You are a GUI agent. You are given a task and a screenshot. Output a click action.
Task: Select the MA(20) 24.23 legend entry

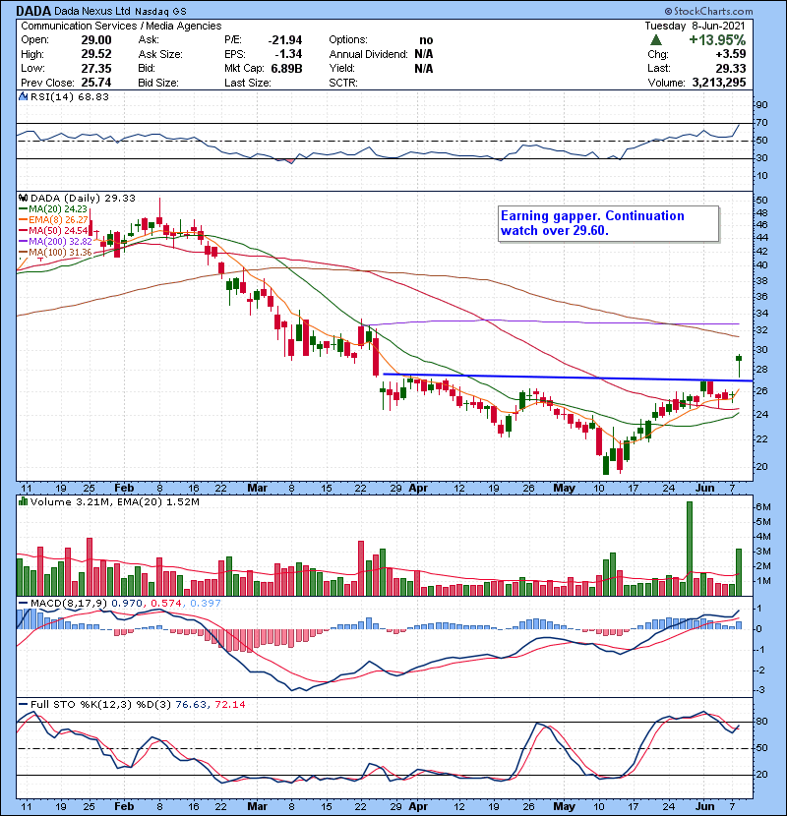pyautogui.click(x=53, y=209)
